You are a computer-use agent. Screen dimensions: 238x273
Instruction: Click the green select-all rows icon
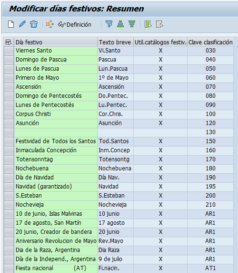point(148,24)
